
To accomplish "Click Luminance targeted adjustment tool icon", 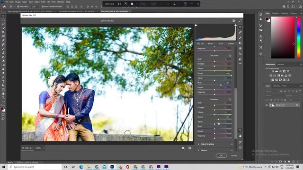I will (230, 99).
